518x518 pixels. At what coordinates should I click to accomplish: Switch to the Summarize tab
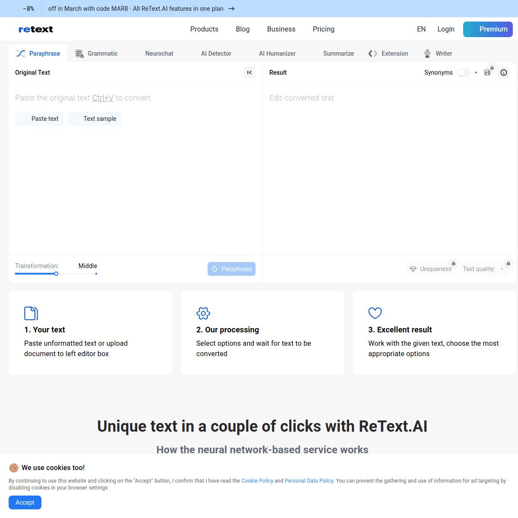click(x=338, y=54)
